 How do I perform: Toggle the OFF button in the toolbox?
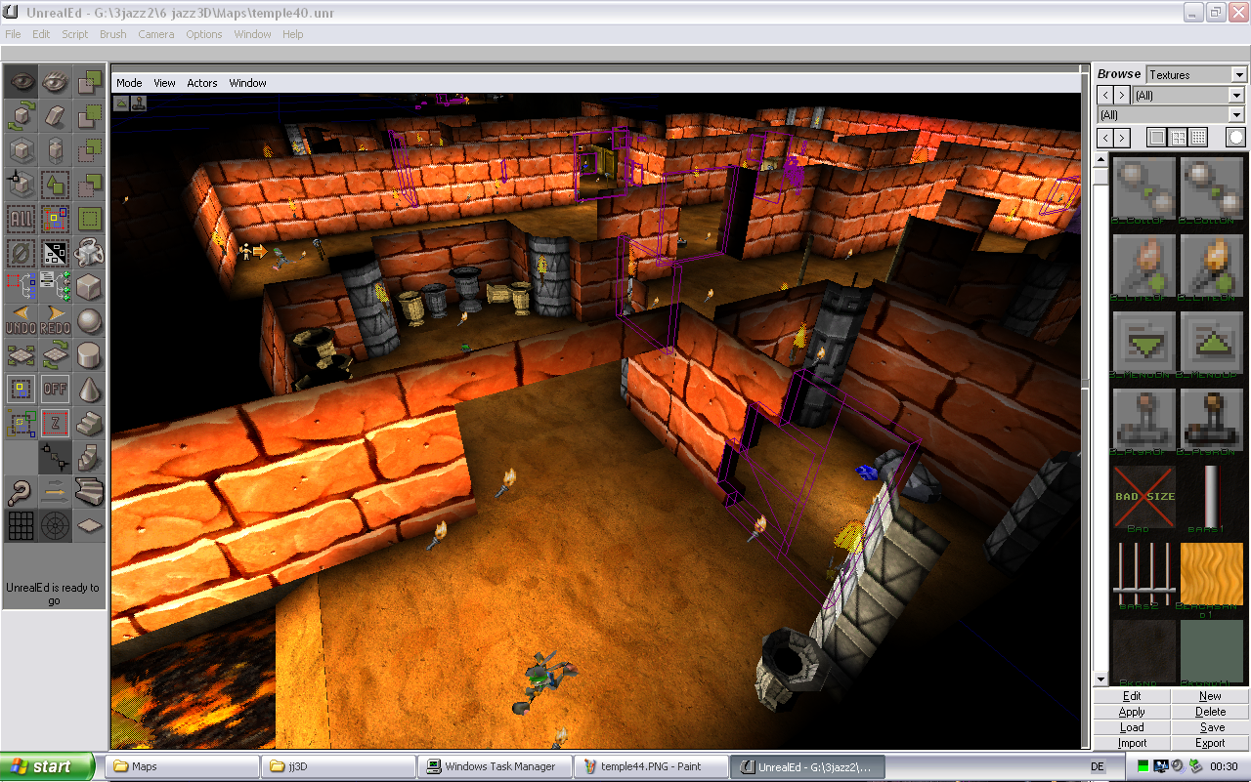click(55, 390)
